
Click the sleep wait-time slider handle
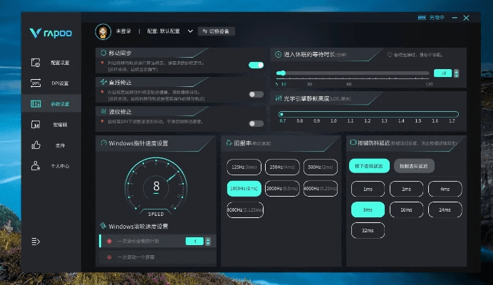tap(283, 73)
